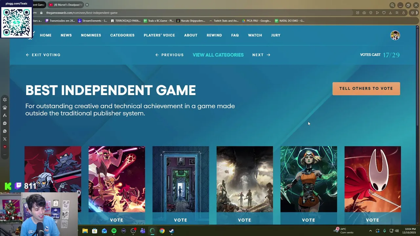Open the browser search icon in title bar
The width and height of the screenshot is (420, 236).
click(x=392, y=5)
